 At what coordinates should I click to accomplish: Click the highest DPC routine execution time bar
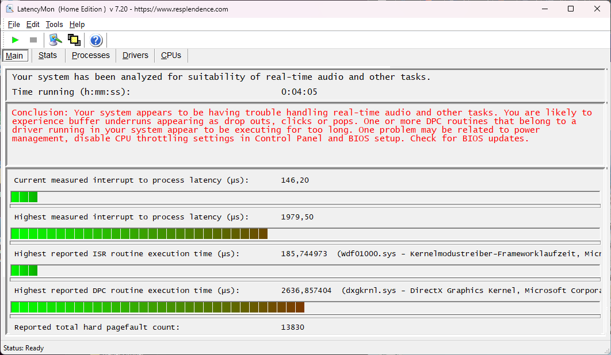pos(157,307)
